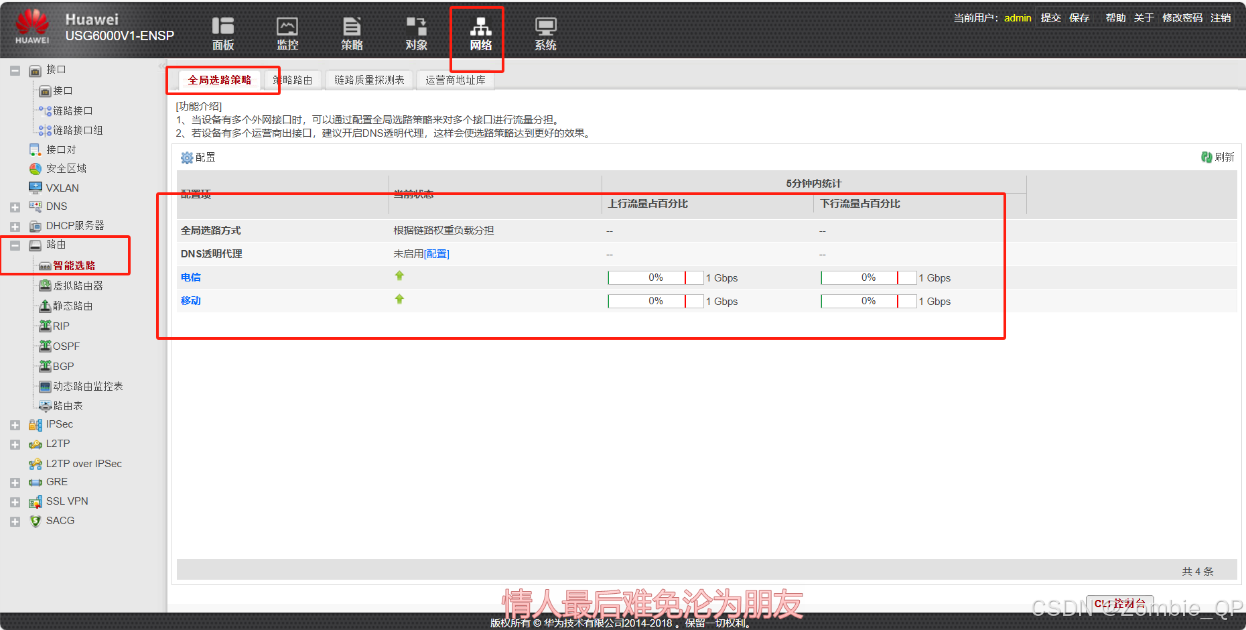The height and width of the screenshot is (630, 1246).
Task: Open the 监控 monitoring icon
Action: [287, 26]
